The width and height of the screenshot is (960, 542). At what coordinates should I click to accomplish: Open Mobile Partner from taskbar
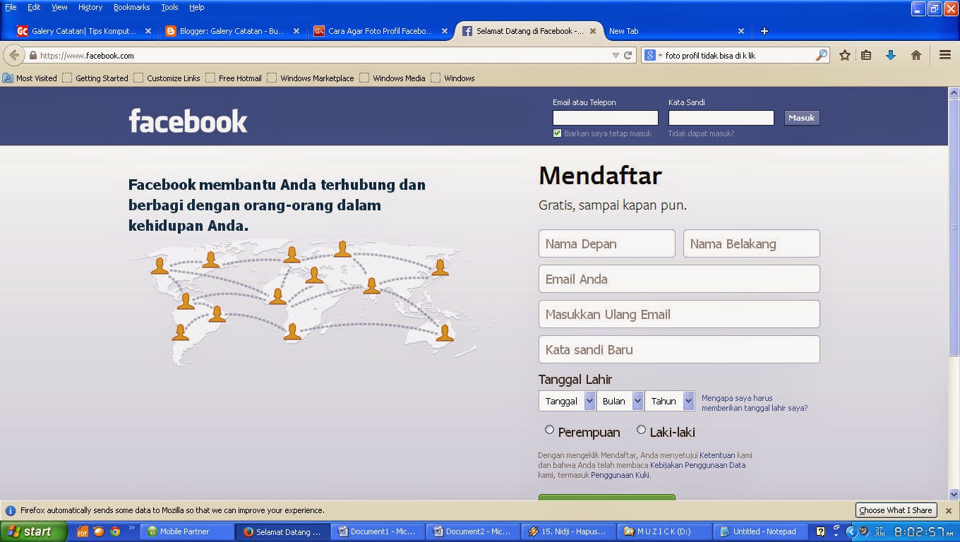(187, 531)
